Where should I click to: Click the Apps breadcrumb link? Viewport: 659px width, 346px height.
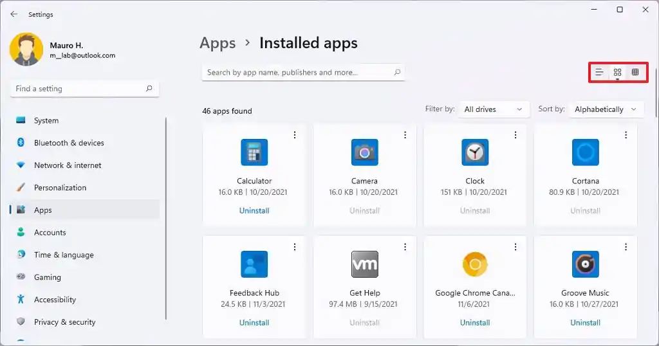point(218,43)
